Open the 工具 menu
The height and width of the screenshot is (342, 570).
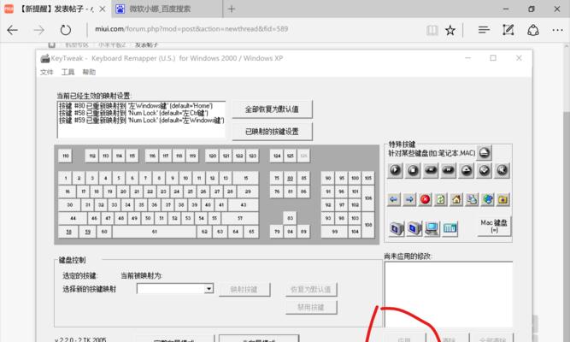(68, 72)
